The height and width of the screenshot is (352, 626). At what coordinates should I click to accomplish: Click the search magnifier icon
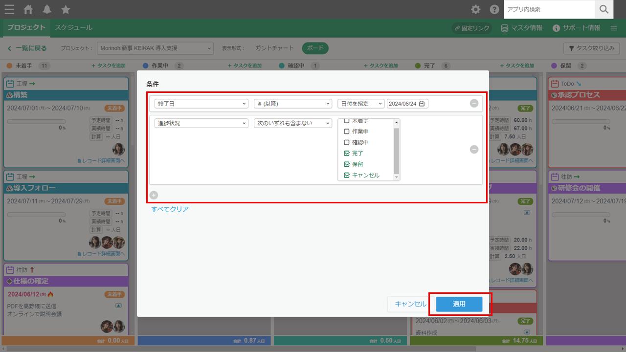coord(604,9)
